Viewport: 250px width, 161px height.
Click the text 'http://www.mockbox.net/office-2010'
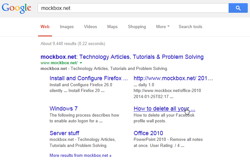(x=167, y=91)
